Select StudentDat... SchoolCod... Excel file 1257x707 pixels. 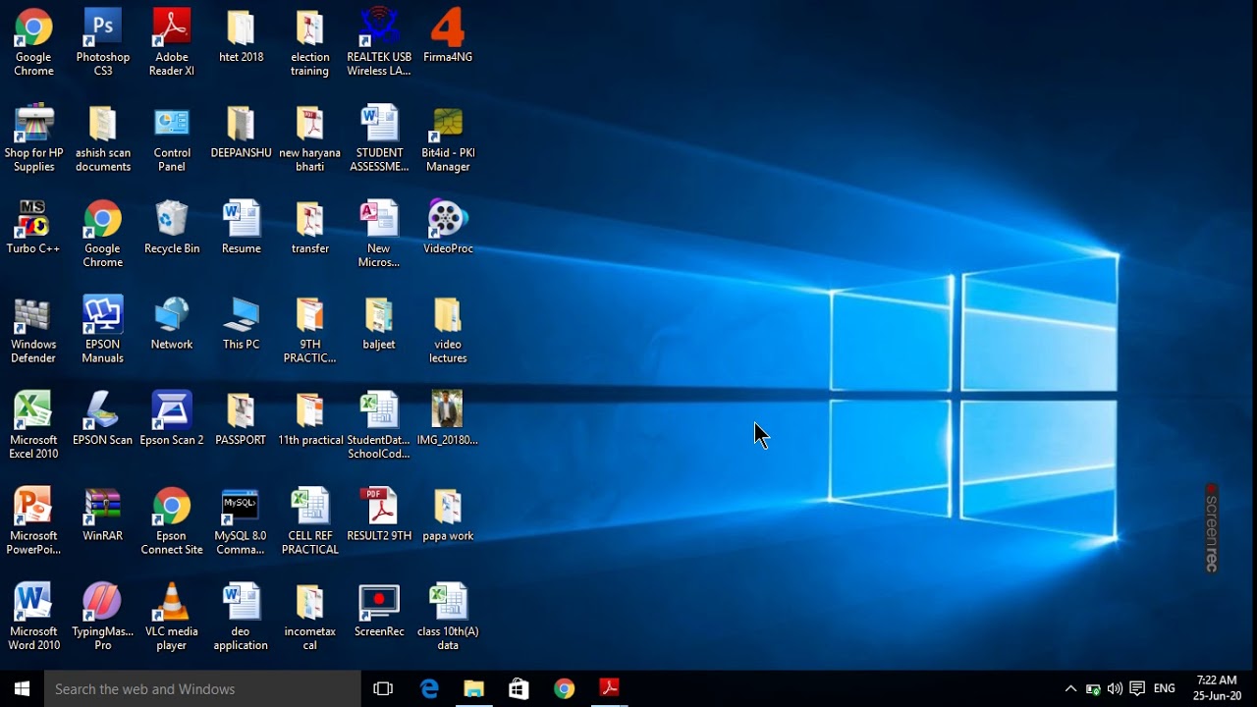pos(379,425)
